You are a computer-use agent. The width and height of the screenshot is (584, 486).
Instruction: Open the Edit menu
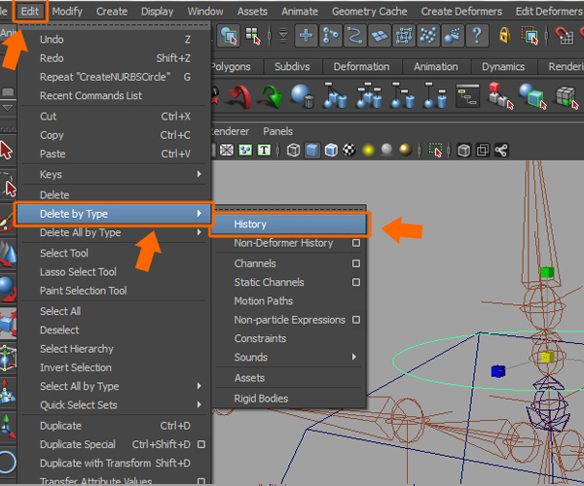click(x=30, y=11)
